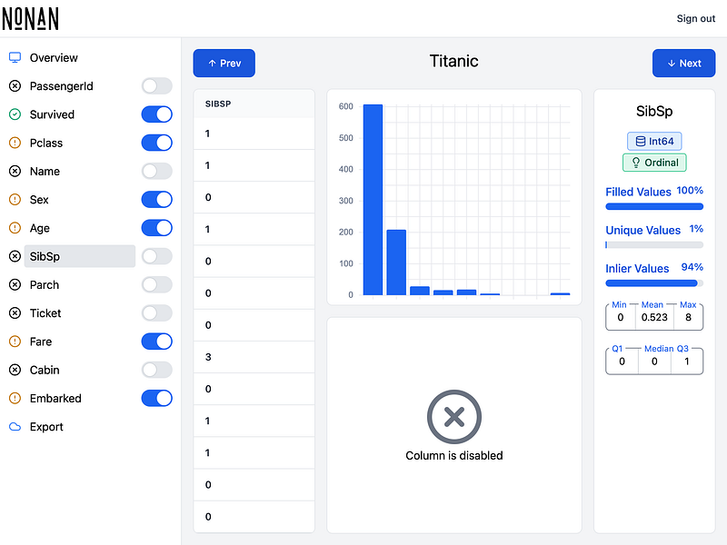This screenshot has height=545, width=727.
Task: Click the green check icon beside Survived
Action: tap(13, 114)
